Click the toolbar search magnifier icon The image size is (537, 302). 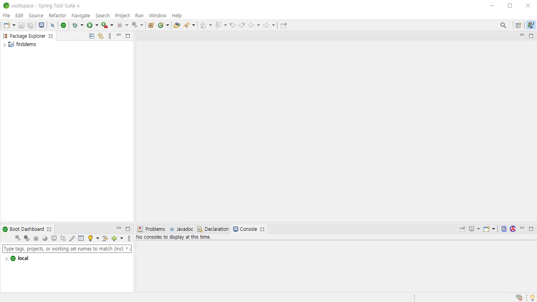pos(503,25)
